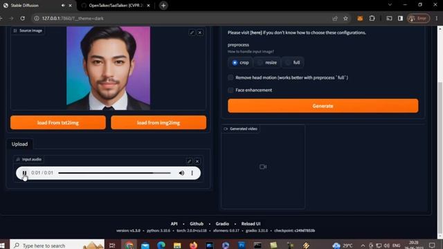This screenshot has height=249, width=443.
Task: Open the tab search dropdown chevron
Action: coord(390,5)
